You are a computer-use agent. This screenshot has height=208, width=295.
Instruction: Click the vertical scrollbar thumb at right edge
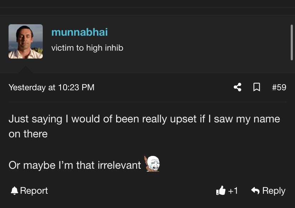click(291, 42)
